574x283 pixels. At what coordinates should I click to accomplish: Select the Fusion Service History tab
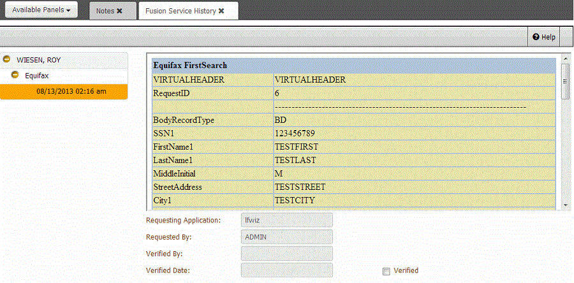[x=180, y=11]
